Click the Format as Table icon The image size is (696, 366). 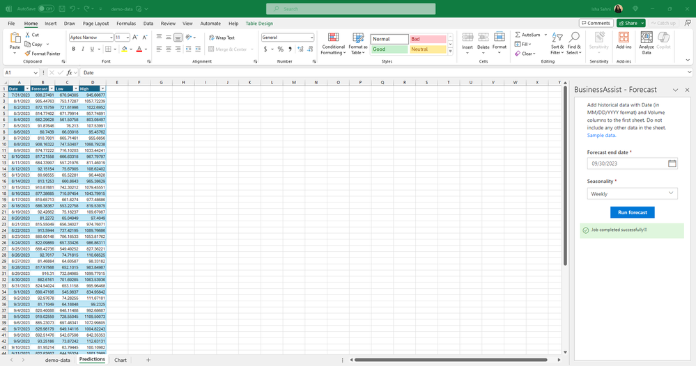(x=358, y=38)
